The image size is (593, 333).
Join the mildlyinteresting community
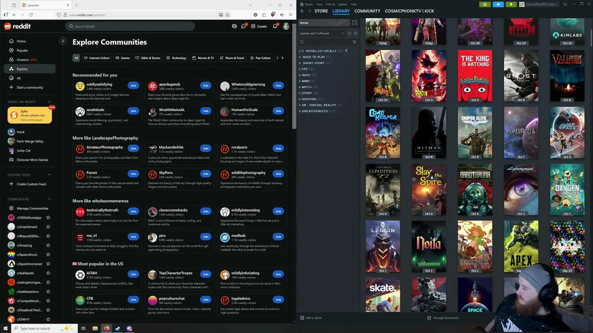point(278,211)
